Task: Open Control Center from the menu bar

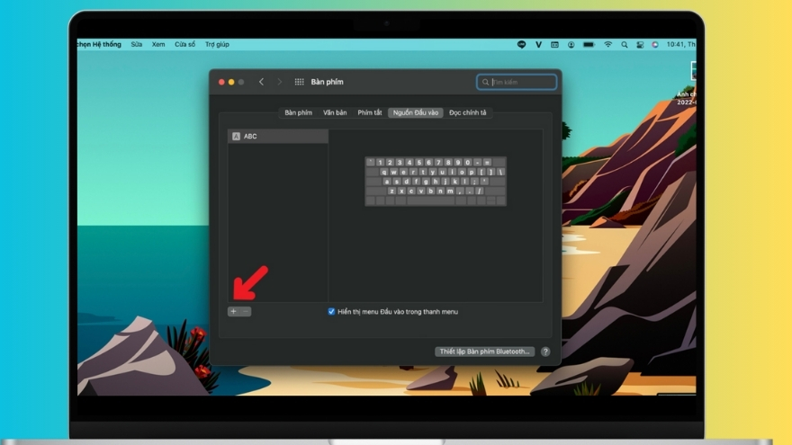Action: tap(640, 44)
